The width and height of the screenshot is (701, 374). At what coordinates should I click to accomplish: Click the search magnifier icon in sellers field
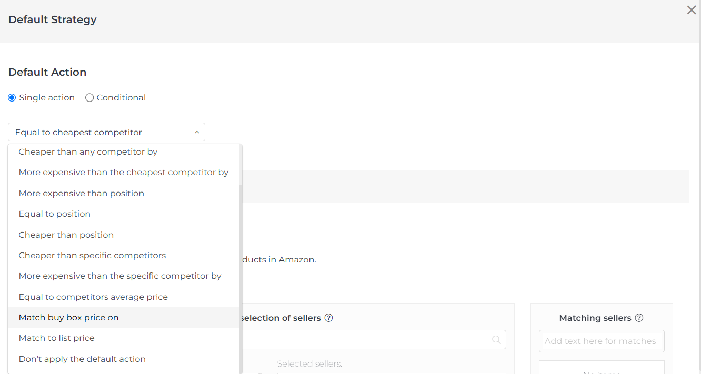click(496, 340)
